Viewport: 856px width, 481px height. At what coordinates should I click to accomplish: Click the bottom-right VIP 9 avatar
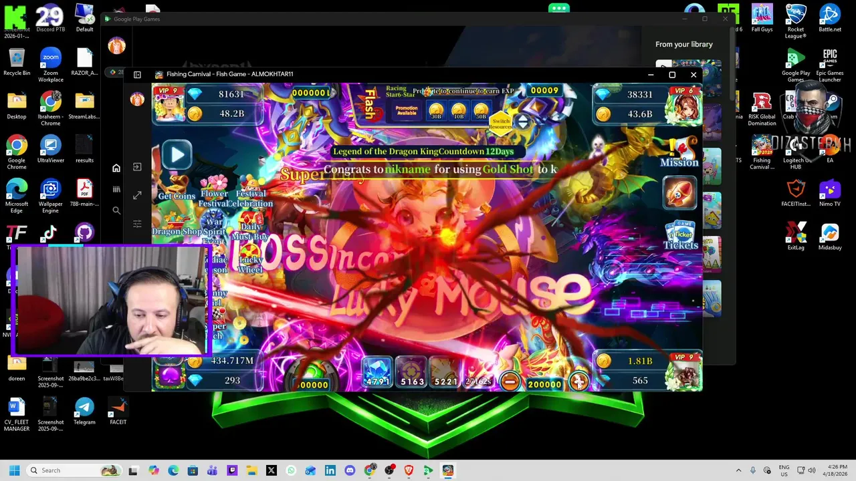coord(683,373)
